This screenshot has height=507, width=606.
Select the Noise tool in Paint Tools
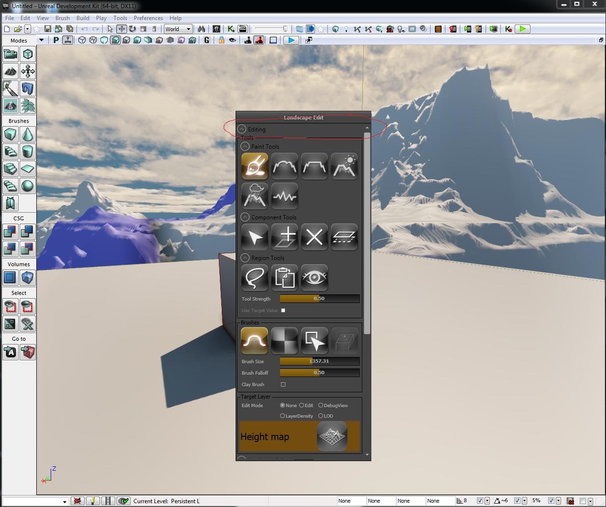point(284,196)
